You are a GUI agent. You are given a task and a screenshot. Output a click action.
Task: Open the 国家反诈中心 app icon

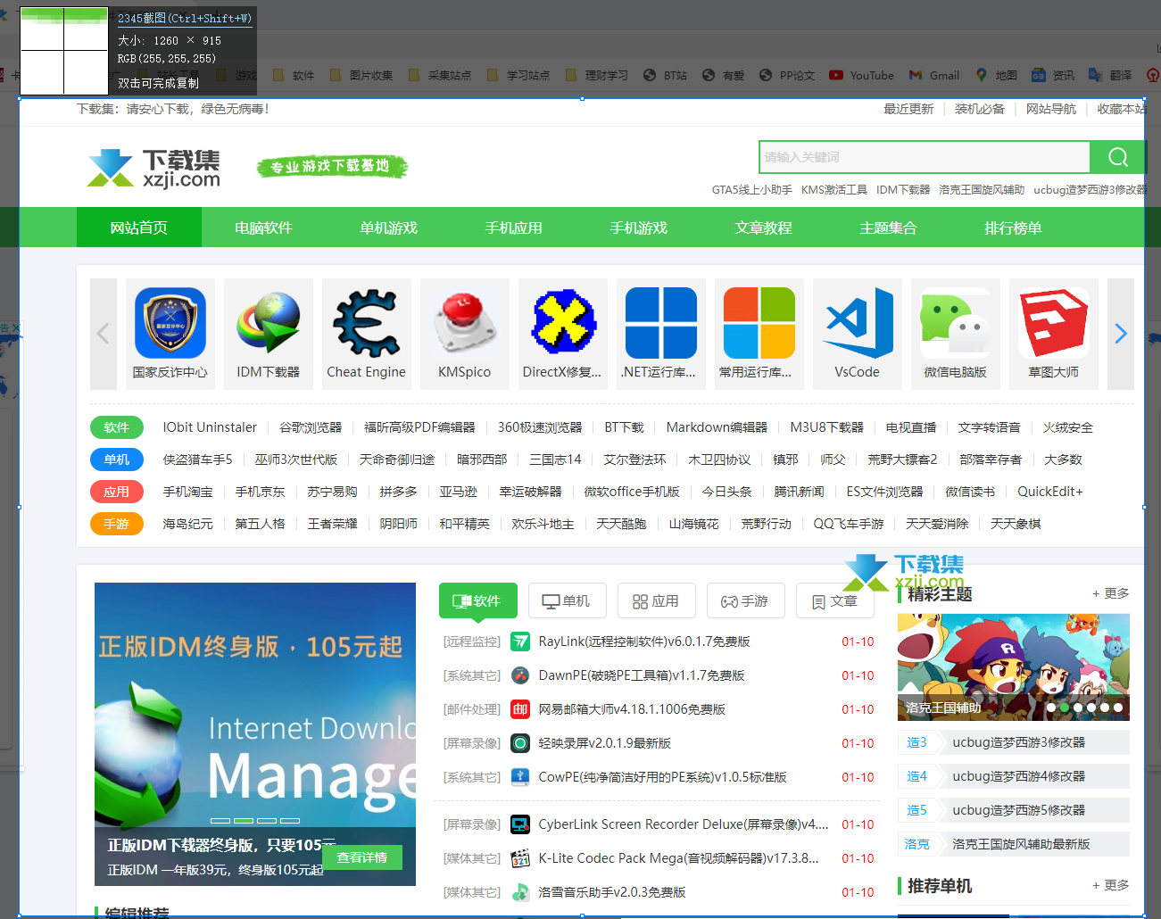(170, 323)
